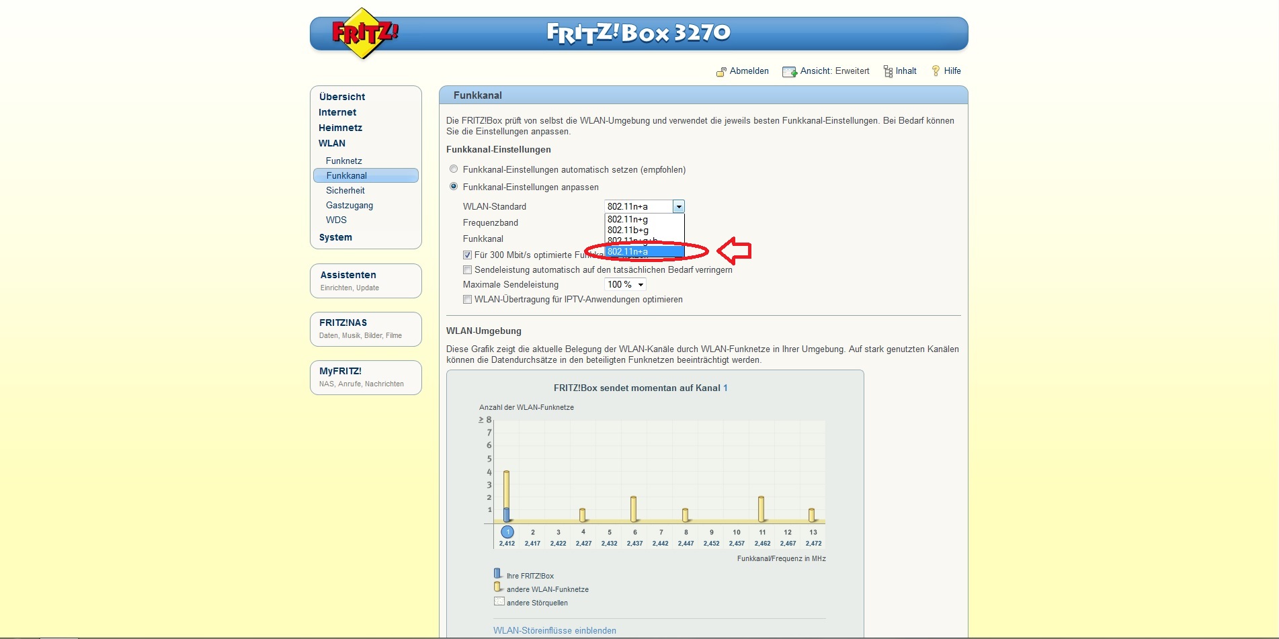This screenshot has width=1279, height=639.
Task: Select the Funkkanal submenu item
Action: (x=366, y=175)
